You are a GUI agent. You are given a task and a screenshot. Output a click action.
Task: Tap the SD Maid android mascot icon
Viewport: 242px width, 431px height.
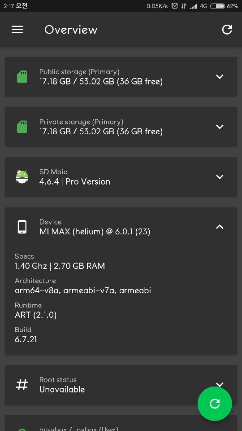click(x=22, y=177)
